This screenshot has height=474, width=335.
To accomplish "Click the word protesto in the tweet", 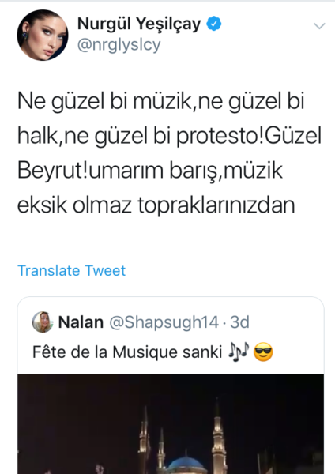I will (219, 137).
